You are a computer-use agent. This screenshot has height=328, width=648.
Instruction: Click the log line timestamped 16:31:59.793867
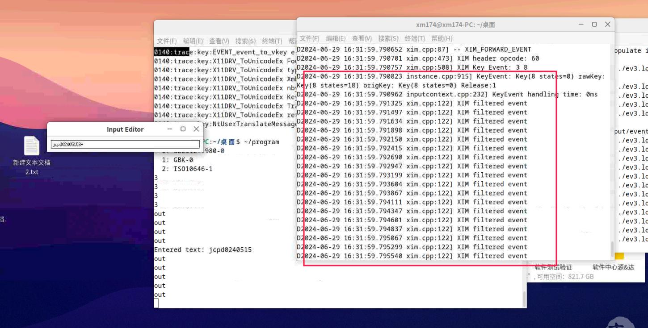coord(412,193)
